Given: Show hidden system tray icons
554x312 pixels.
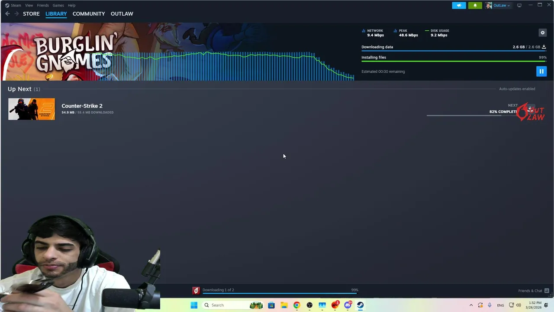Looking at the screenshot, I should click(x=471, y=305).
